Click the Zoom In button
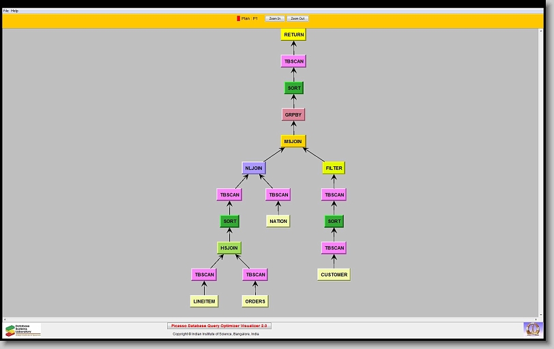This screenshot has width=554, height=349. point(274,18)
